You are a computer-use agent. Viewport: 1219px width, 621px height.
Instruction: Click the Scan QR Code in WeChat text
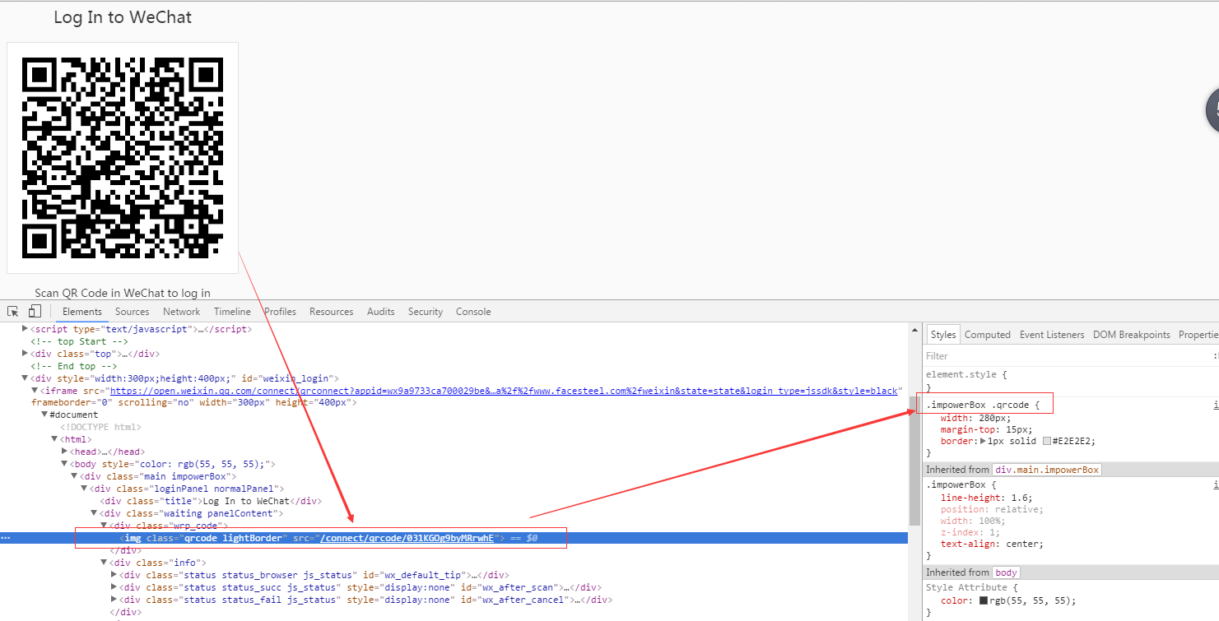123,293
